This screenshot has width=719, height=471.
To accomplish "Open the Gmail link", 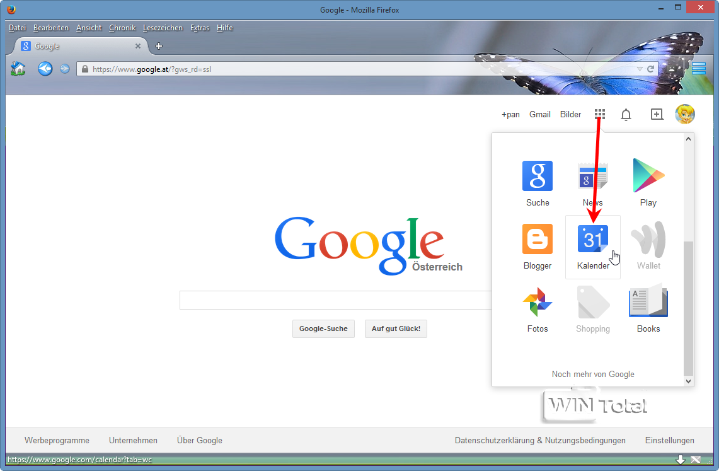I will (x=539, y=114).
